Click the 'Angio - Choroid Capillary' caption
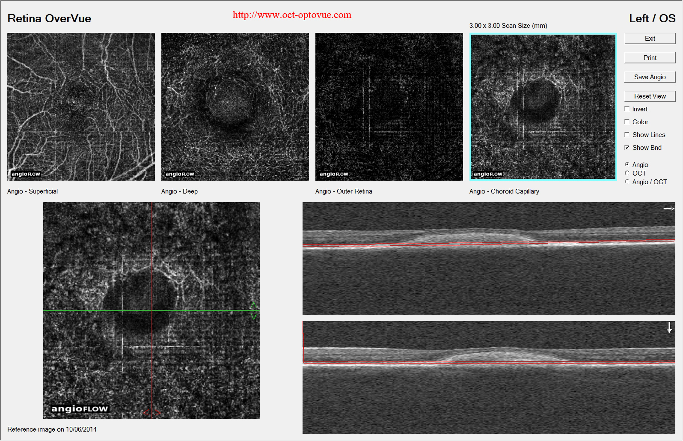Image resolution: width=683 pixels, height=441 pixels. (x=504, y=191)
